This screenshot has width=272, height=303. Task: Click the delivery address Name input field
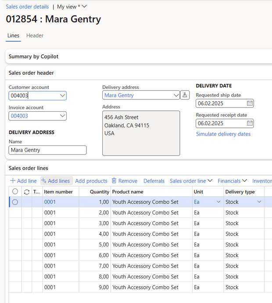47,150
